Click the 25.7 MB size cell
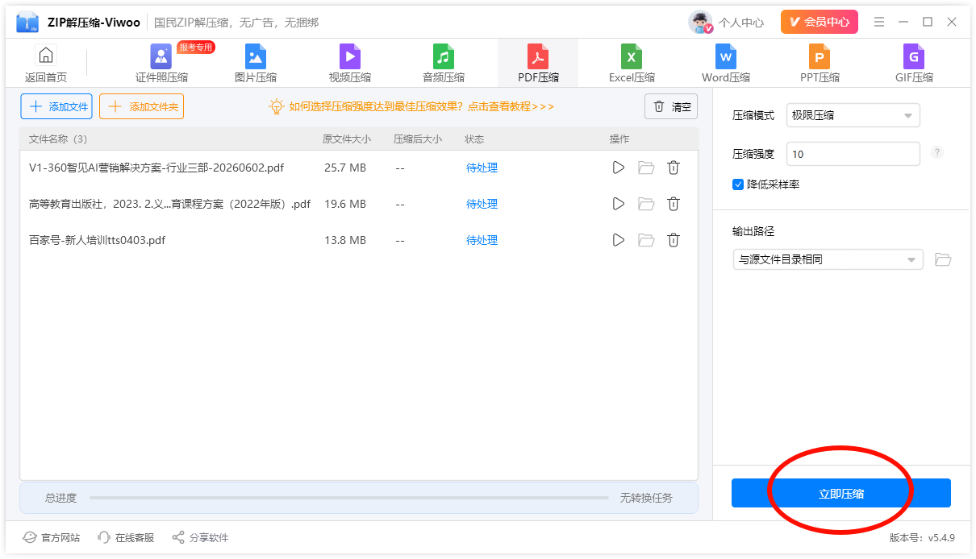This screenshot has width=976, height=559. [x=345, y=168]
